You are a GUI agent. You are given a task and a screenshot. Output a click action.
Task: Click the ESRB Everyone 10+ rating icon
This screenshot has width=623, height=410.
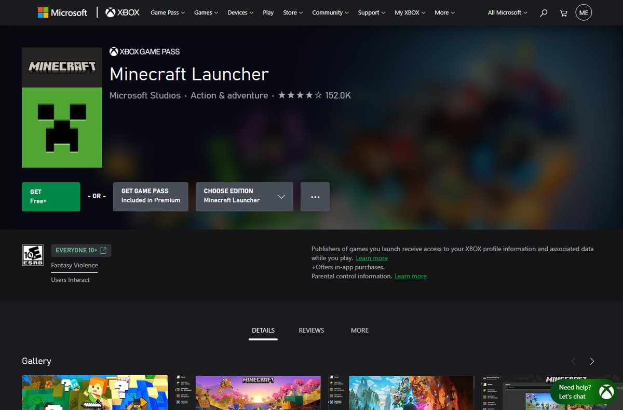click(x=33, y=255)
